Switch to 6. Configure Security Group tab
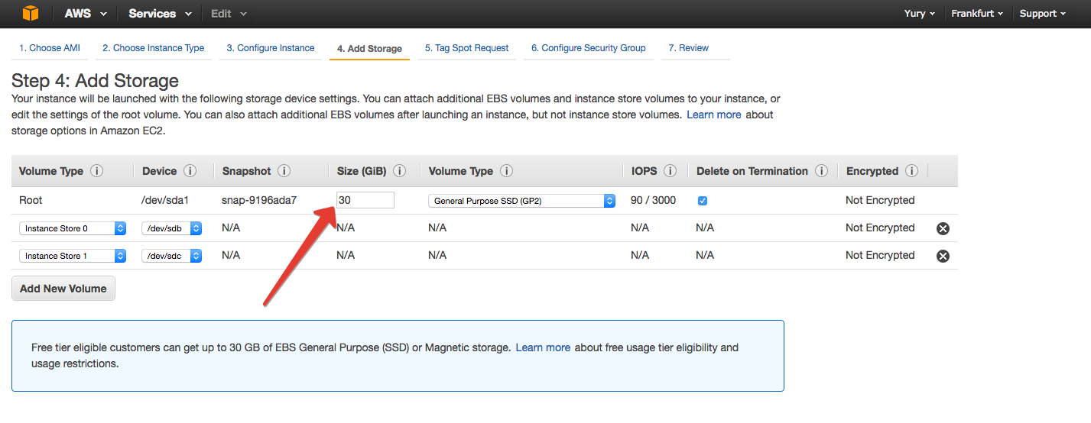The height and width of the screenshot is (423, 1091). [x=589, y=48]
